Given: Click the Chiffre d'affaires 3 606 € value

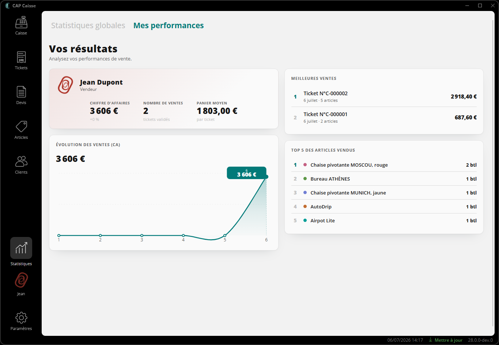Looking at the screenshot, I should click(x=104, y=111).
